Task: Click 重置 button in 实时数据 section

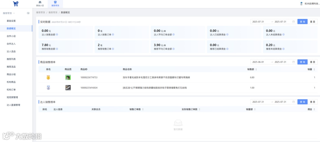Action: (313, 22)
